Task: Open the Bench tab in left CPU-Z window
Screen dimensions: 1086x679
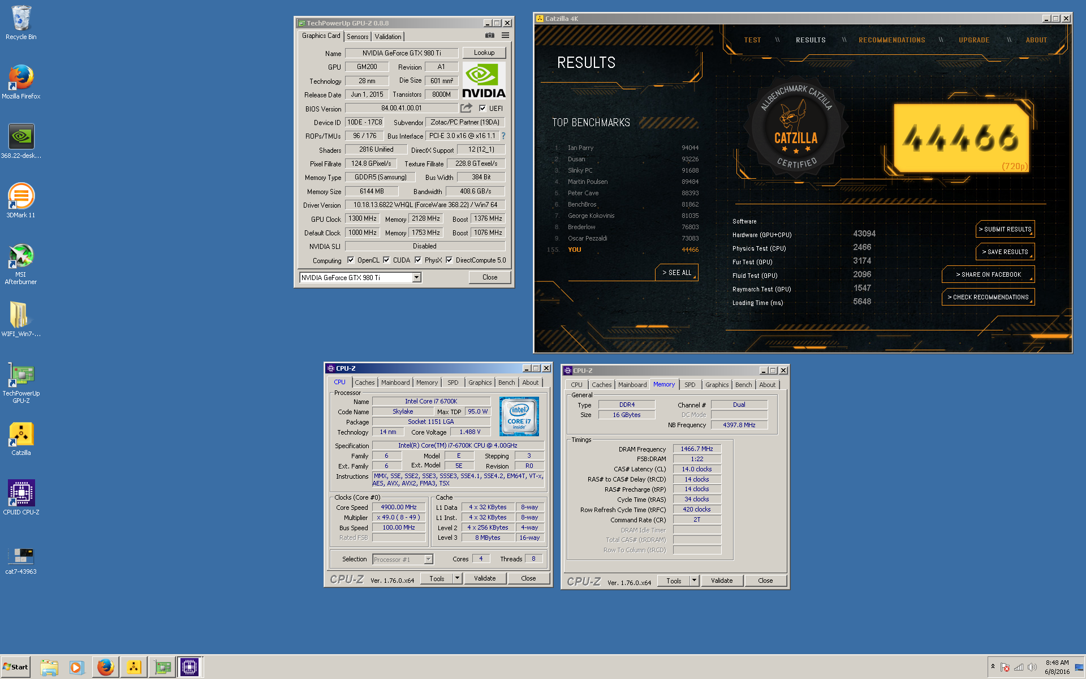Action: click(507, 383)
